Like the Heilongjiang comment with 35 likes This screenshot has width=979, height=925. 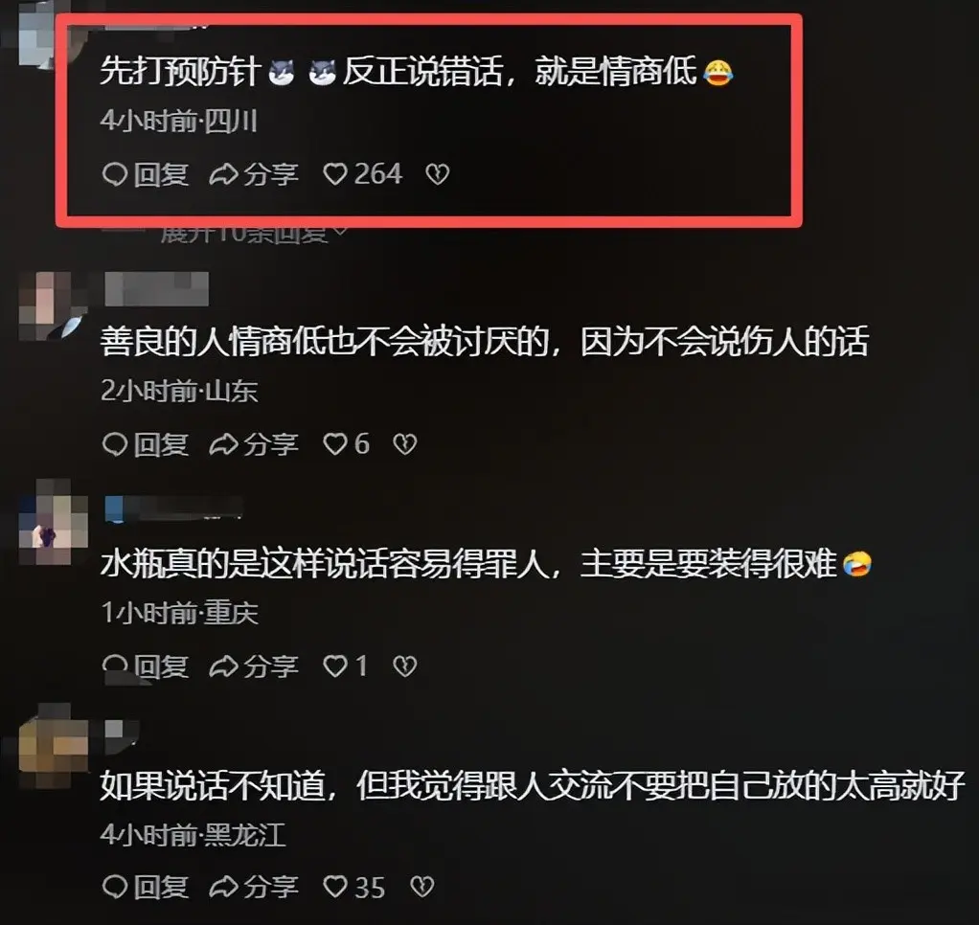tap(354, 887)
